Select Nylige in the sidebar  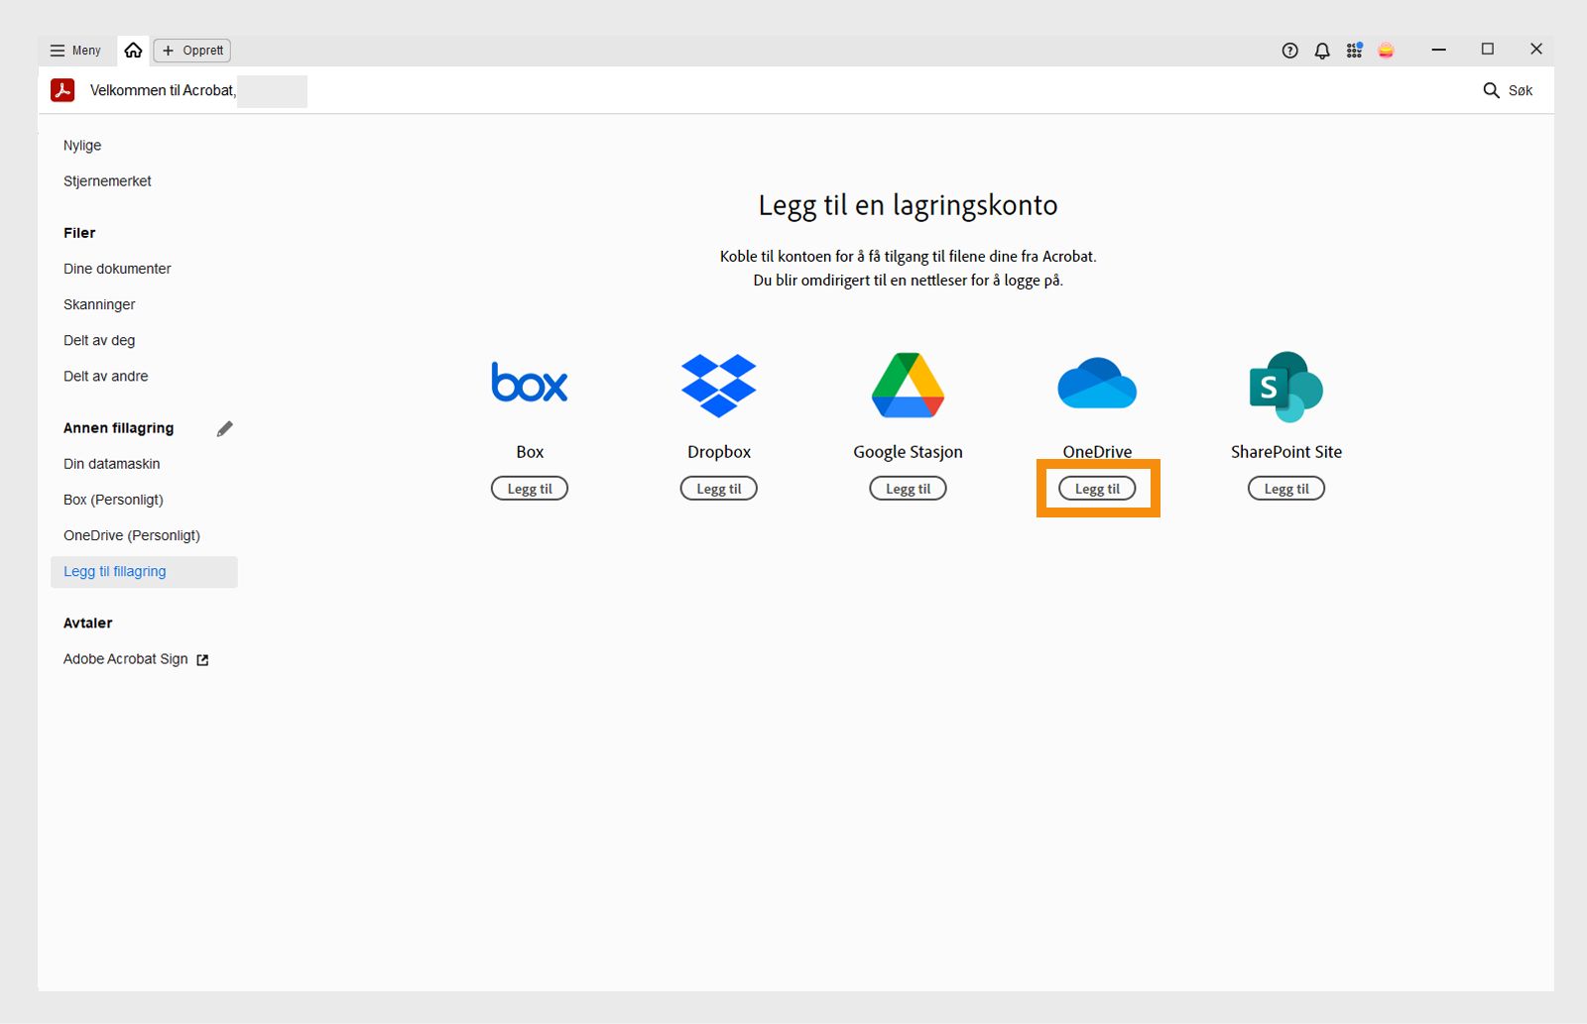(x=82, y=145)
